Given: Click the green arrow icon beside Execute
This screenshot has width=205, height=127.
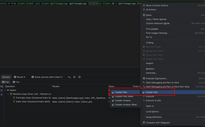Looking at the screenshot, I should (x=144, y=96).
